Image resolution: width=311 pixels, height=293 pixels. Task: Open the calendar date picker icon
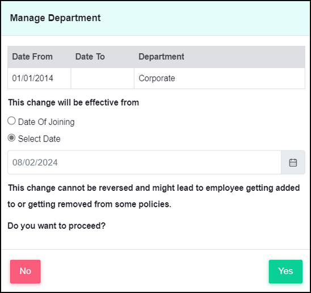coord(293,162)
